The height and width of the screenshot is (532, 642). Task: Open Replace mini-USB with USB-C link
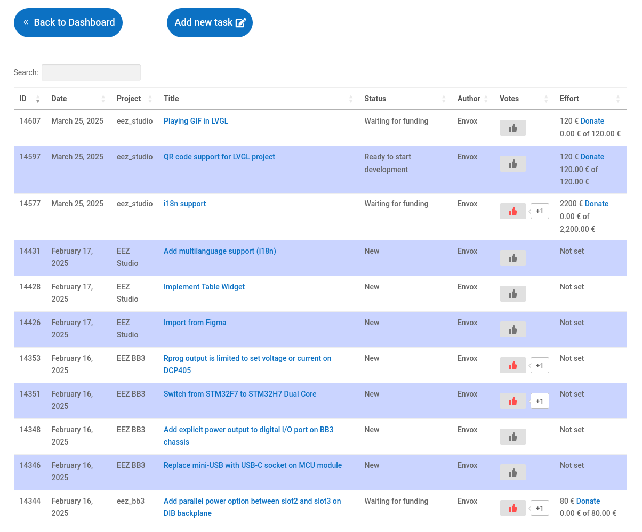[x=253, y=465]
